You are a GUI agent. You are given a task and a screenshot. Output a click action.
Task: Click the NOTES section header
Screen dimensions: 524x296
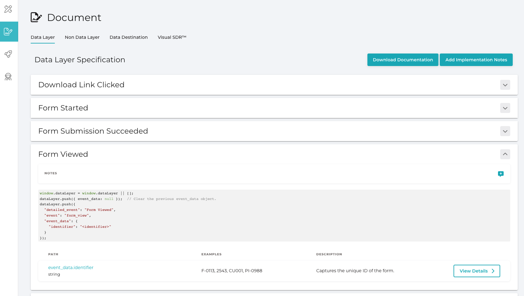coord(50,173)
